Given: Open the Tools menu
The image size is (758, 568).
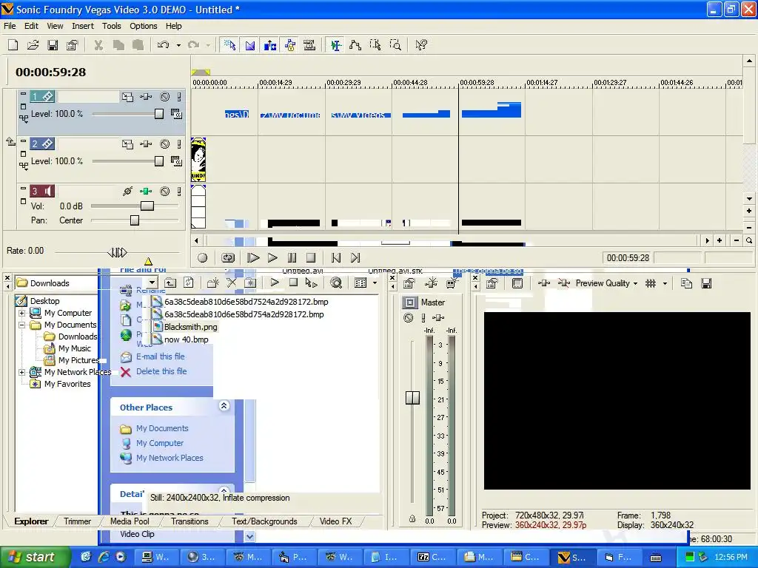Looking at the screenshot, I should click(x=111, y=26).
